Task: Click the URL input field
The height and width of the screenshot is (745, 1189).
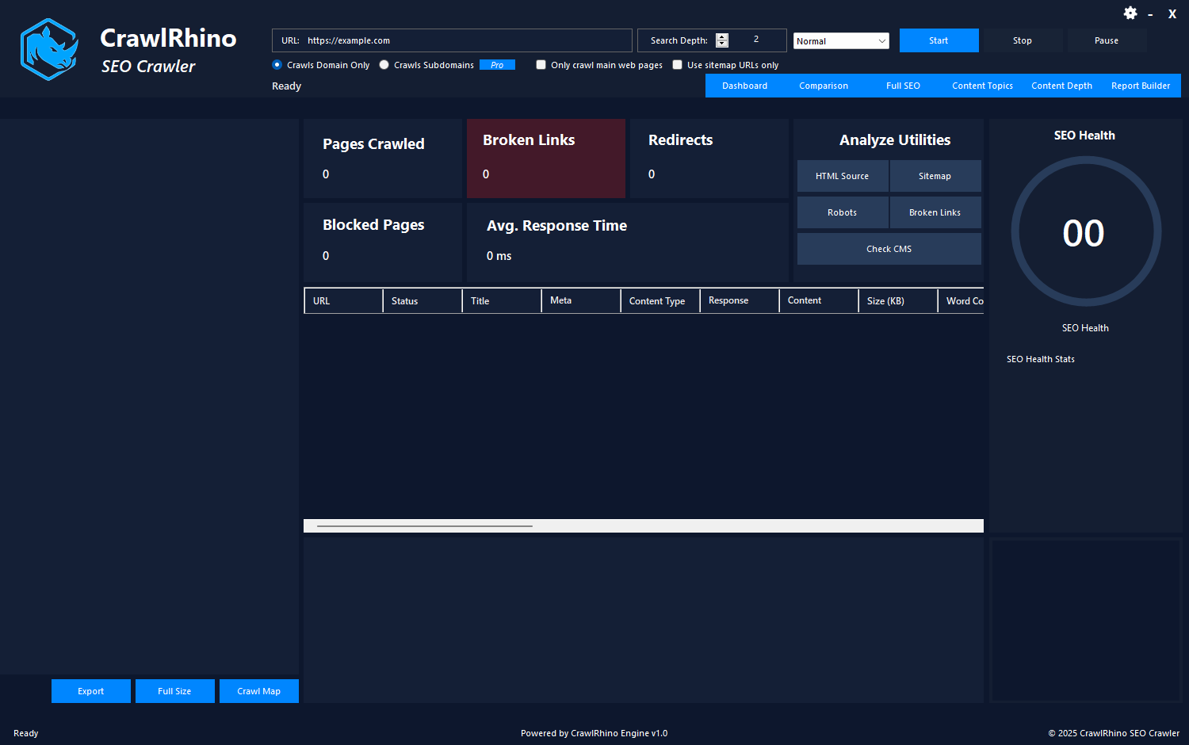Action: [452, 40]
